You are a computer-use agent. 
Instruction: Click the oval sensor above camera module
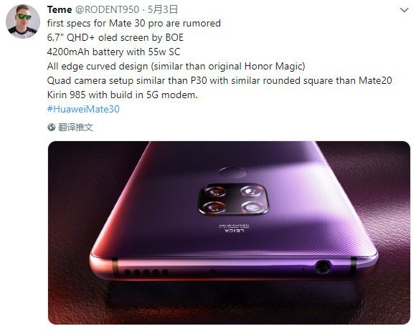[x=232, y=173]
